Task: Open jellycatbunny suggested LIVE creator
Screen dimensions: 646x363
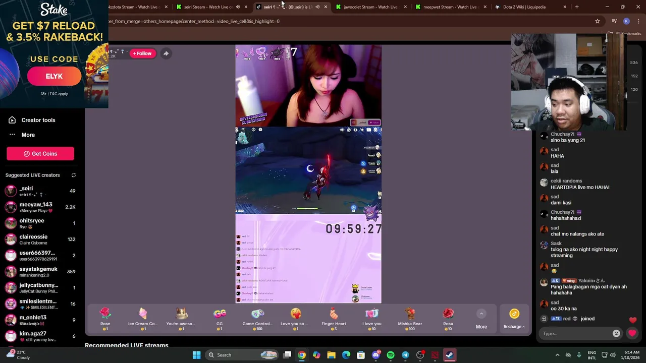Action: 40,288
